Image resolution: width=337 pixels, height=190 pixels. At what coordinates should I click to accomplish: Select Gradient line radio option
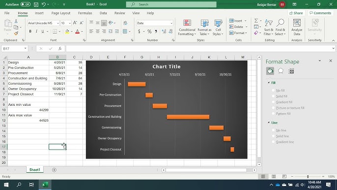(x=273, y=142)
